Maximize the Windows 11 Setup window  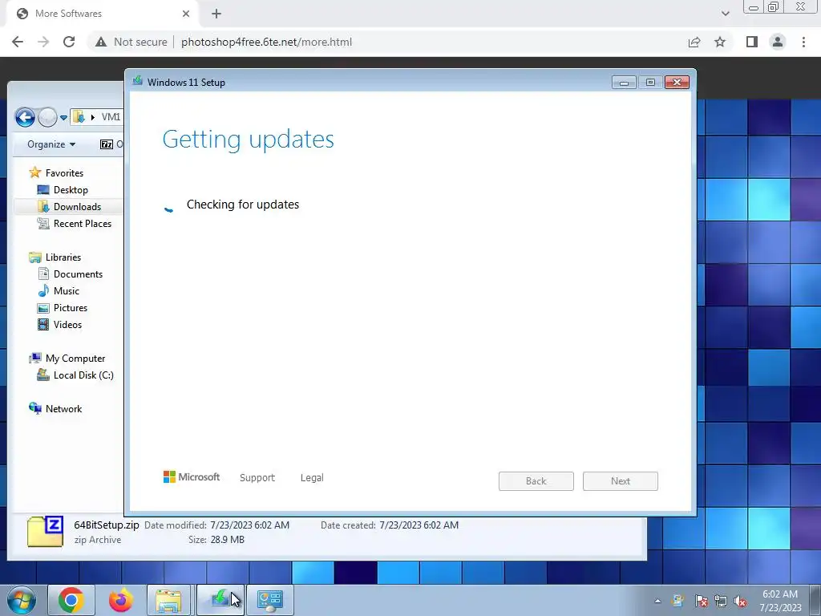pos(650,83)
